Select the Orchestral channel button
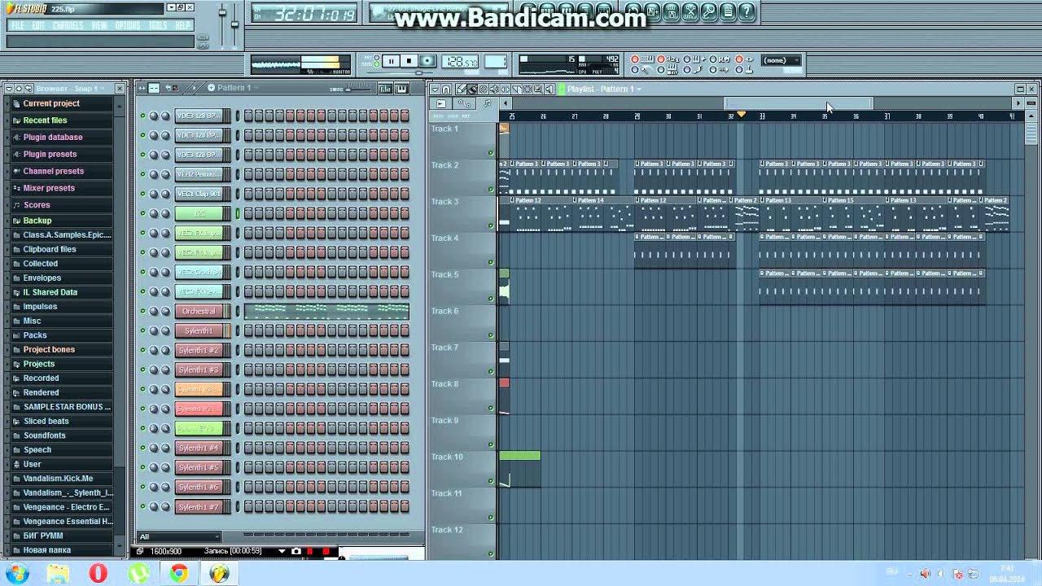The height and width of the screenshot is (586, 1042). click(199, 311)
